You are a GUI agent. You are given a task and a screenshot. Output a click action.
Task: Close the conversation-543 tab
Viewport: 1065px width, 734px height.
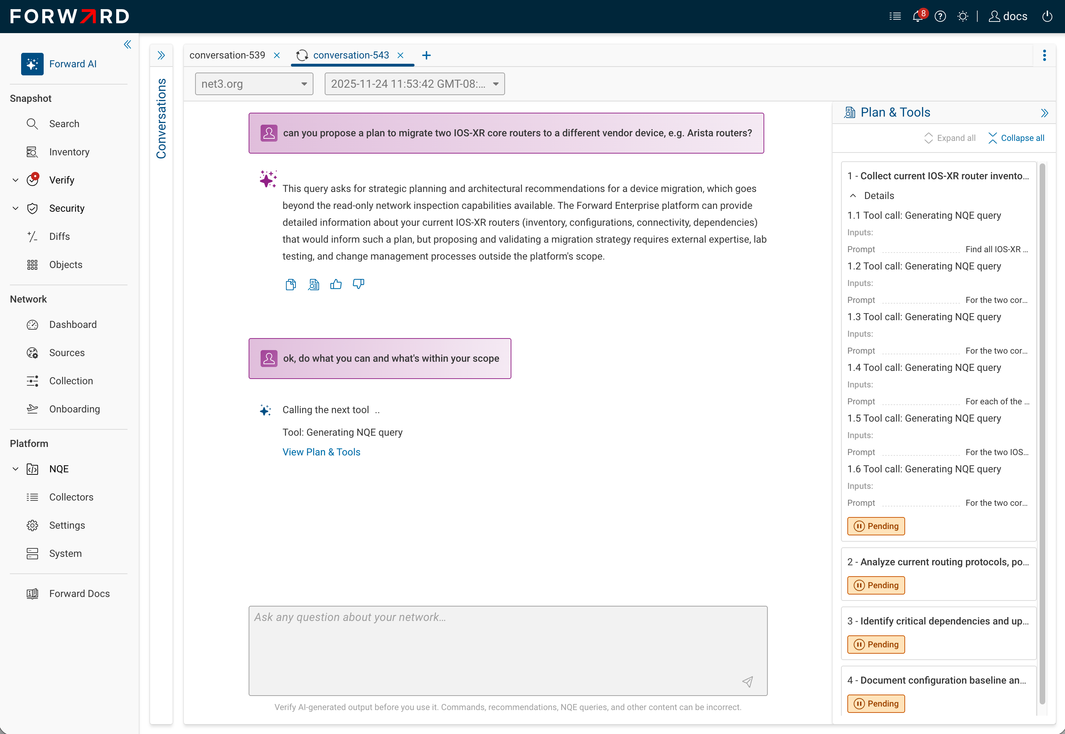tap(400, 55)
